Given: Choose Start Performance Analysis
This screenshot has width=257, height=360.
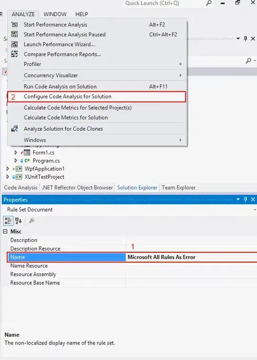Looking at the screenshot, I should point(97,25).
